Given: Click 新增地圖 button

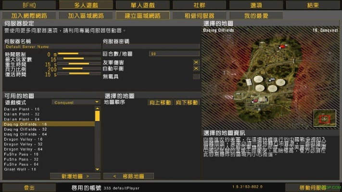Looking at the screenshot, I should coord(75,176).
